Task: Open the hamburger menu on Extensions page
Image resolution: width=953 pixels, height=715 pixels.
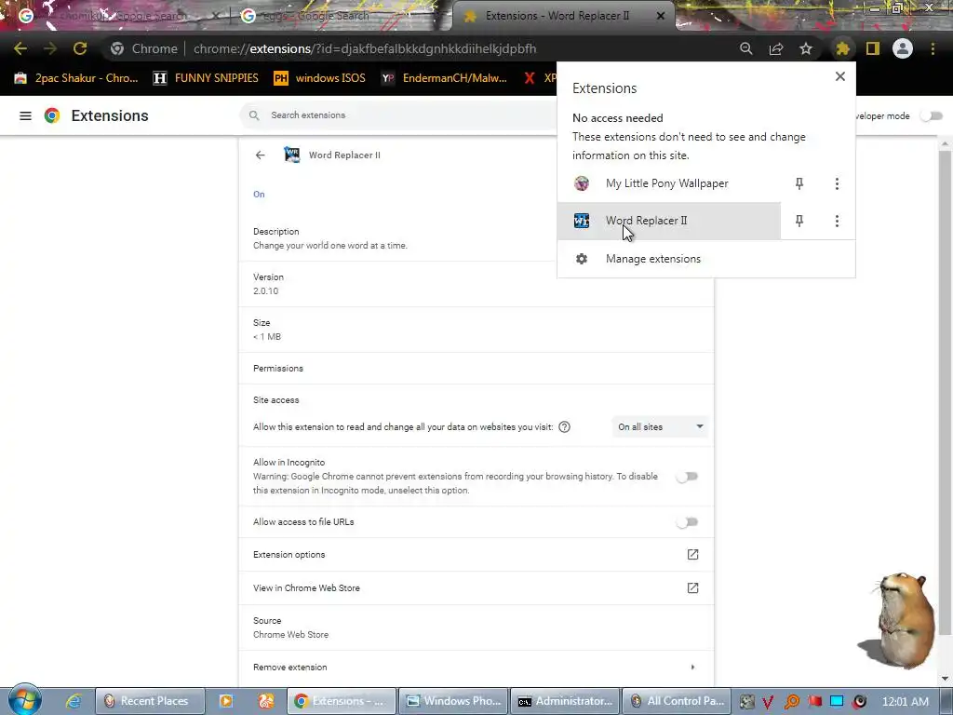Action: pos(25,115)
